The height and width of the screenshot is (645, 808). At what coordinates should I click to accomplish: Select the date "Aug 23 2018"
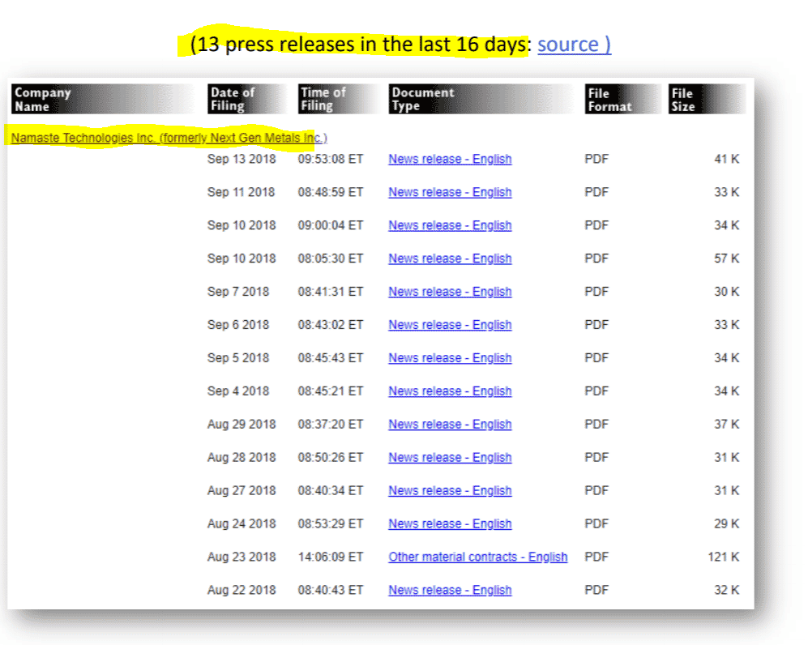pyautogui.click(x=242, y=557)
